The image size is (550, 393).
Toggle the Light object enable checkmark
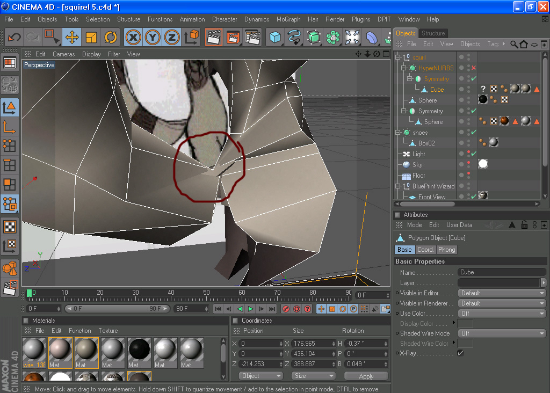pos(474,154)
